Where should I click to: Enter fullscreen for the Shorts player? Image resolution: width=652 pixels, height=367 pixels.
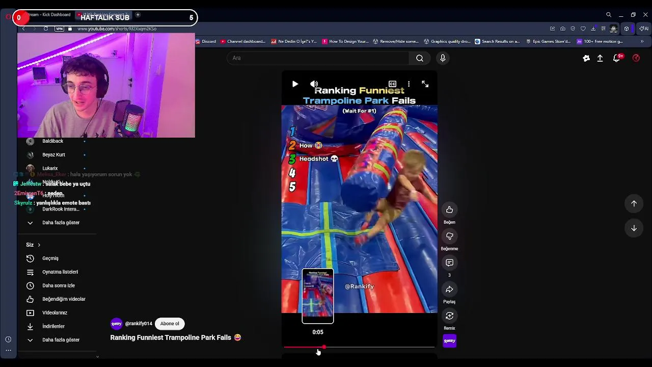[x=425, y=84]
